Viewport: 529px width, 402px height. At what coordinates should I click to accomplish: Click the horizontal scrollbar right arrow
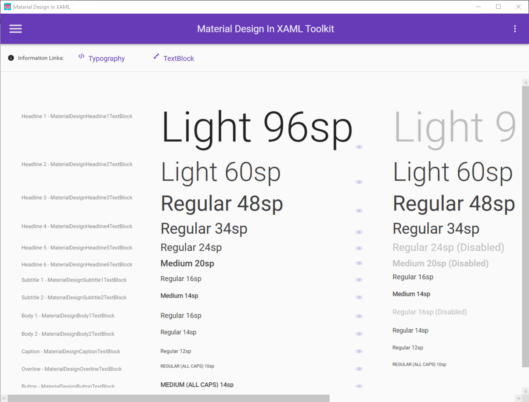pos(518,398)
